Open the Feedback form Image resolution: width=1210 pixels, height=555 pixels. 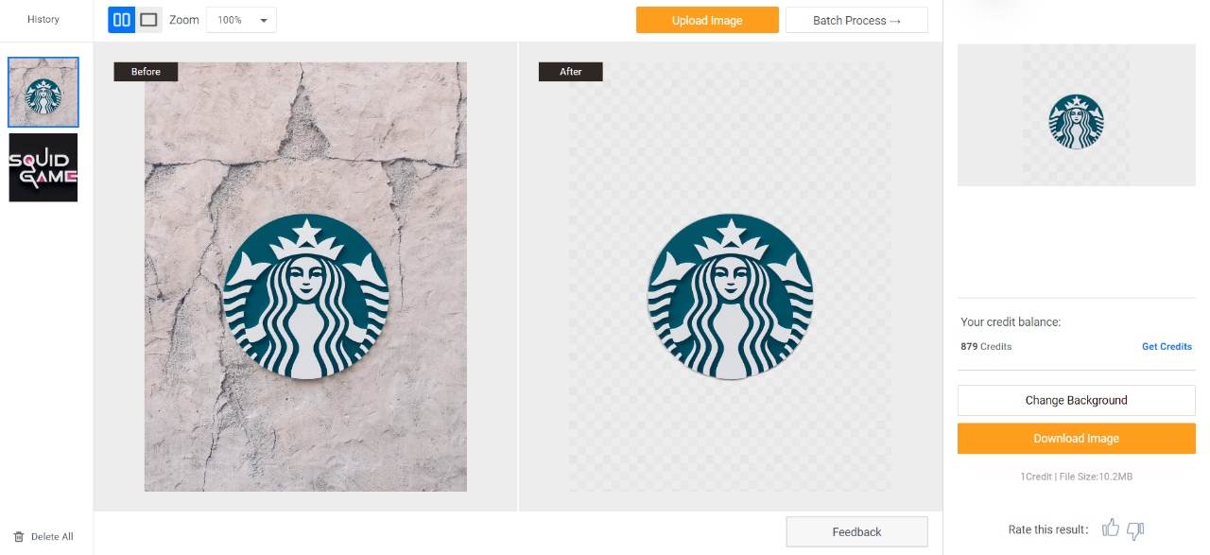(x=856, y=531)
